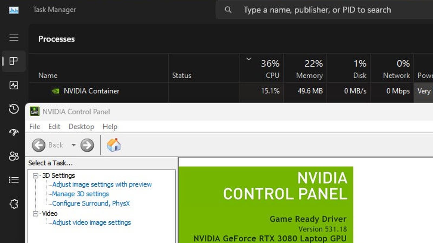Open the Services tab in Task Manager
Viewport: 433px width, 243px height.
pyautogui.click(x=14, y=204)
